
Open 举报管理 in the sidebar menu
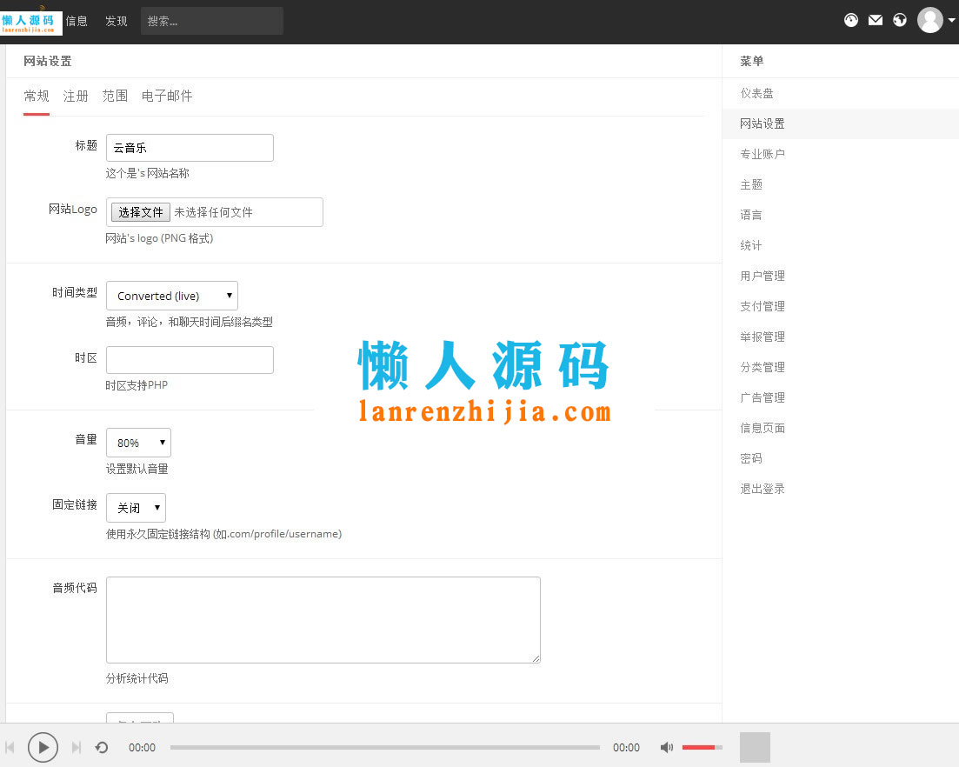[762, 337]
